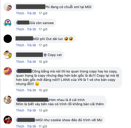131x128 pixels.
Task: Click the 13 giờ timestamp
Action: coord(43,110)
